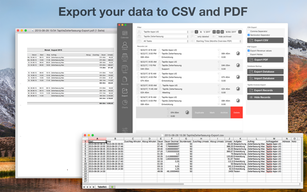Open the settings sliders icon at sidebar bottom
Image resolution: width=307 pixels, height=192 pixels.
[x=125, y=130]
